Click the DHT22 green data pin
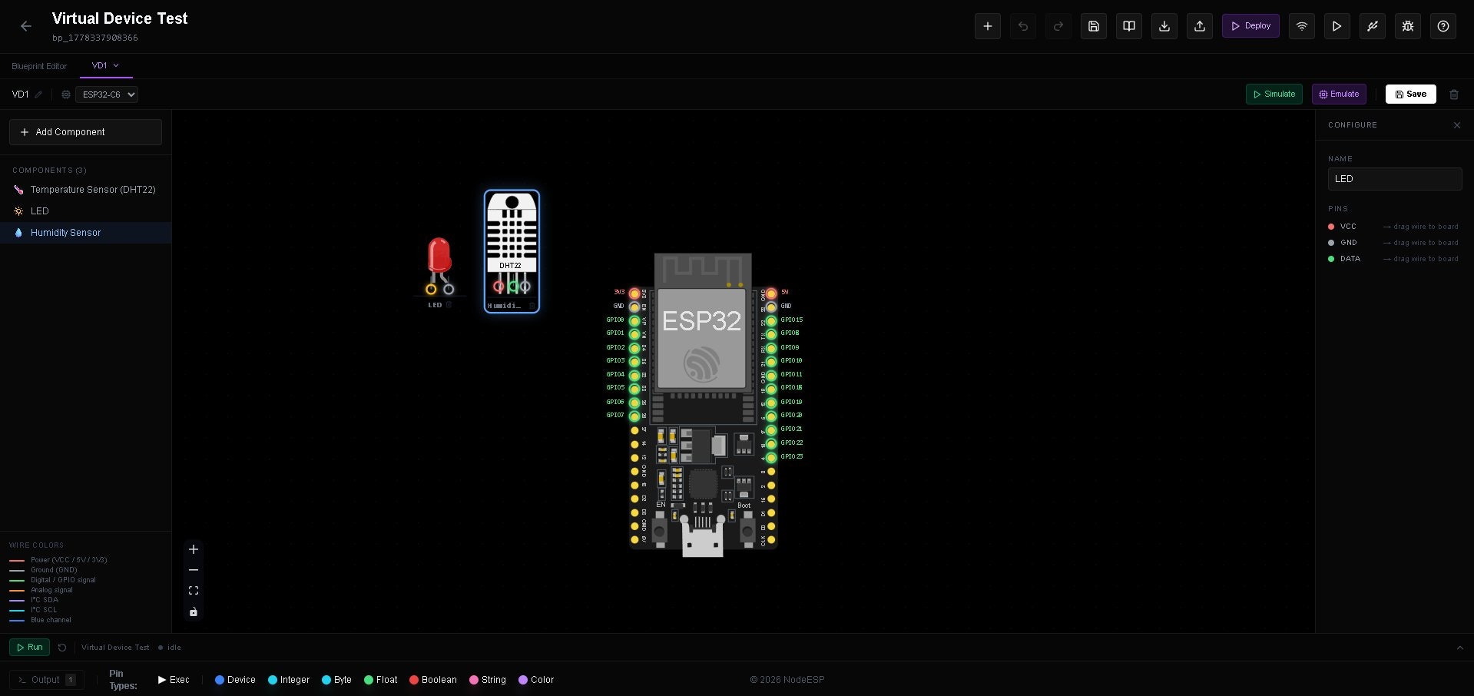 513,287
